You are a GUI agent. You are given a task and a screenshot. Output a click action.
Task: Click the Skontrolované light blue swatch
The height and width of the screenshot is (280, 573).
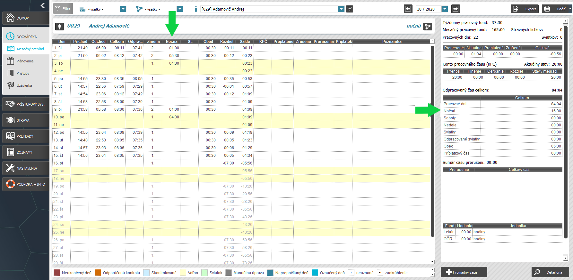pyautogui.click(x=146, y=273)
